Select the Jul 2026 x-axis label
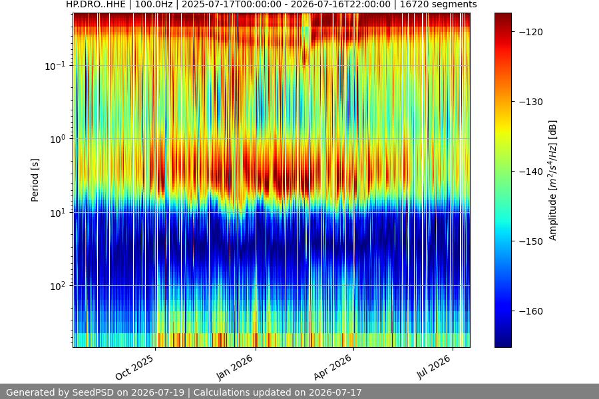 (x=433, y=367)
